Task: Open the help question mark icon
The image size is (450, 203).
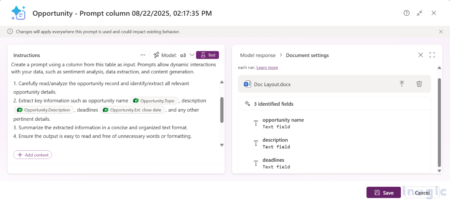Action: (x=406, y=13)
